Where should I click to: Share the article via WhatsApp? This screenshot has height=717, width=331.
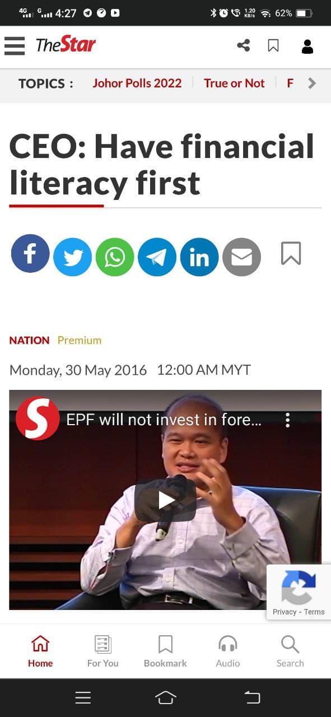(x=115, y=257)
